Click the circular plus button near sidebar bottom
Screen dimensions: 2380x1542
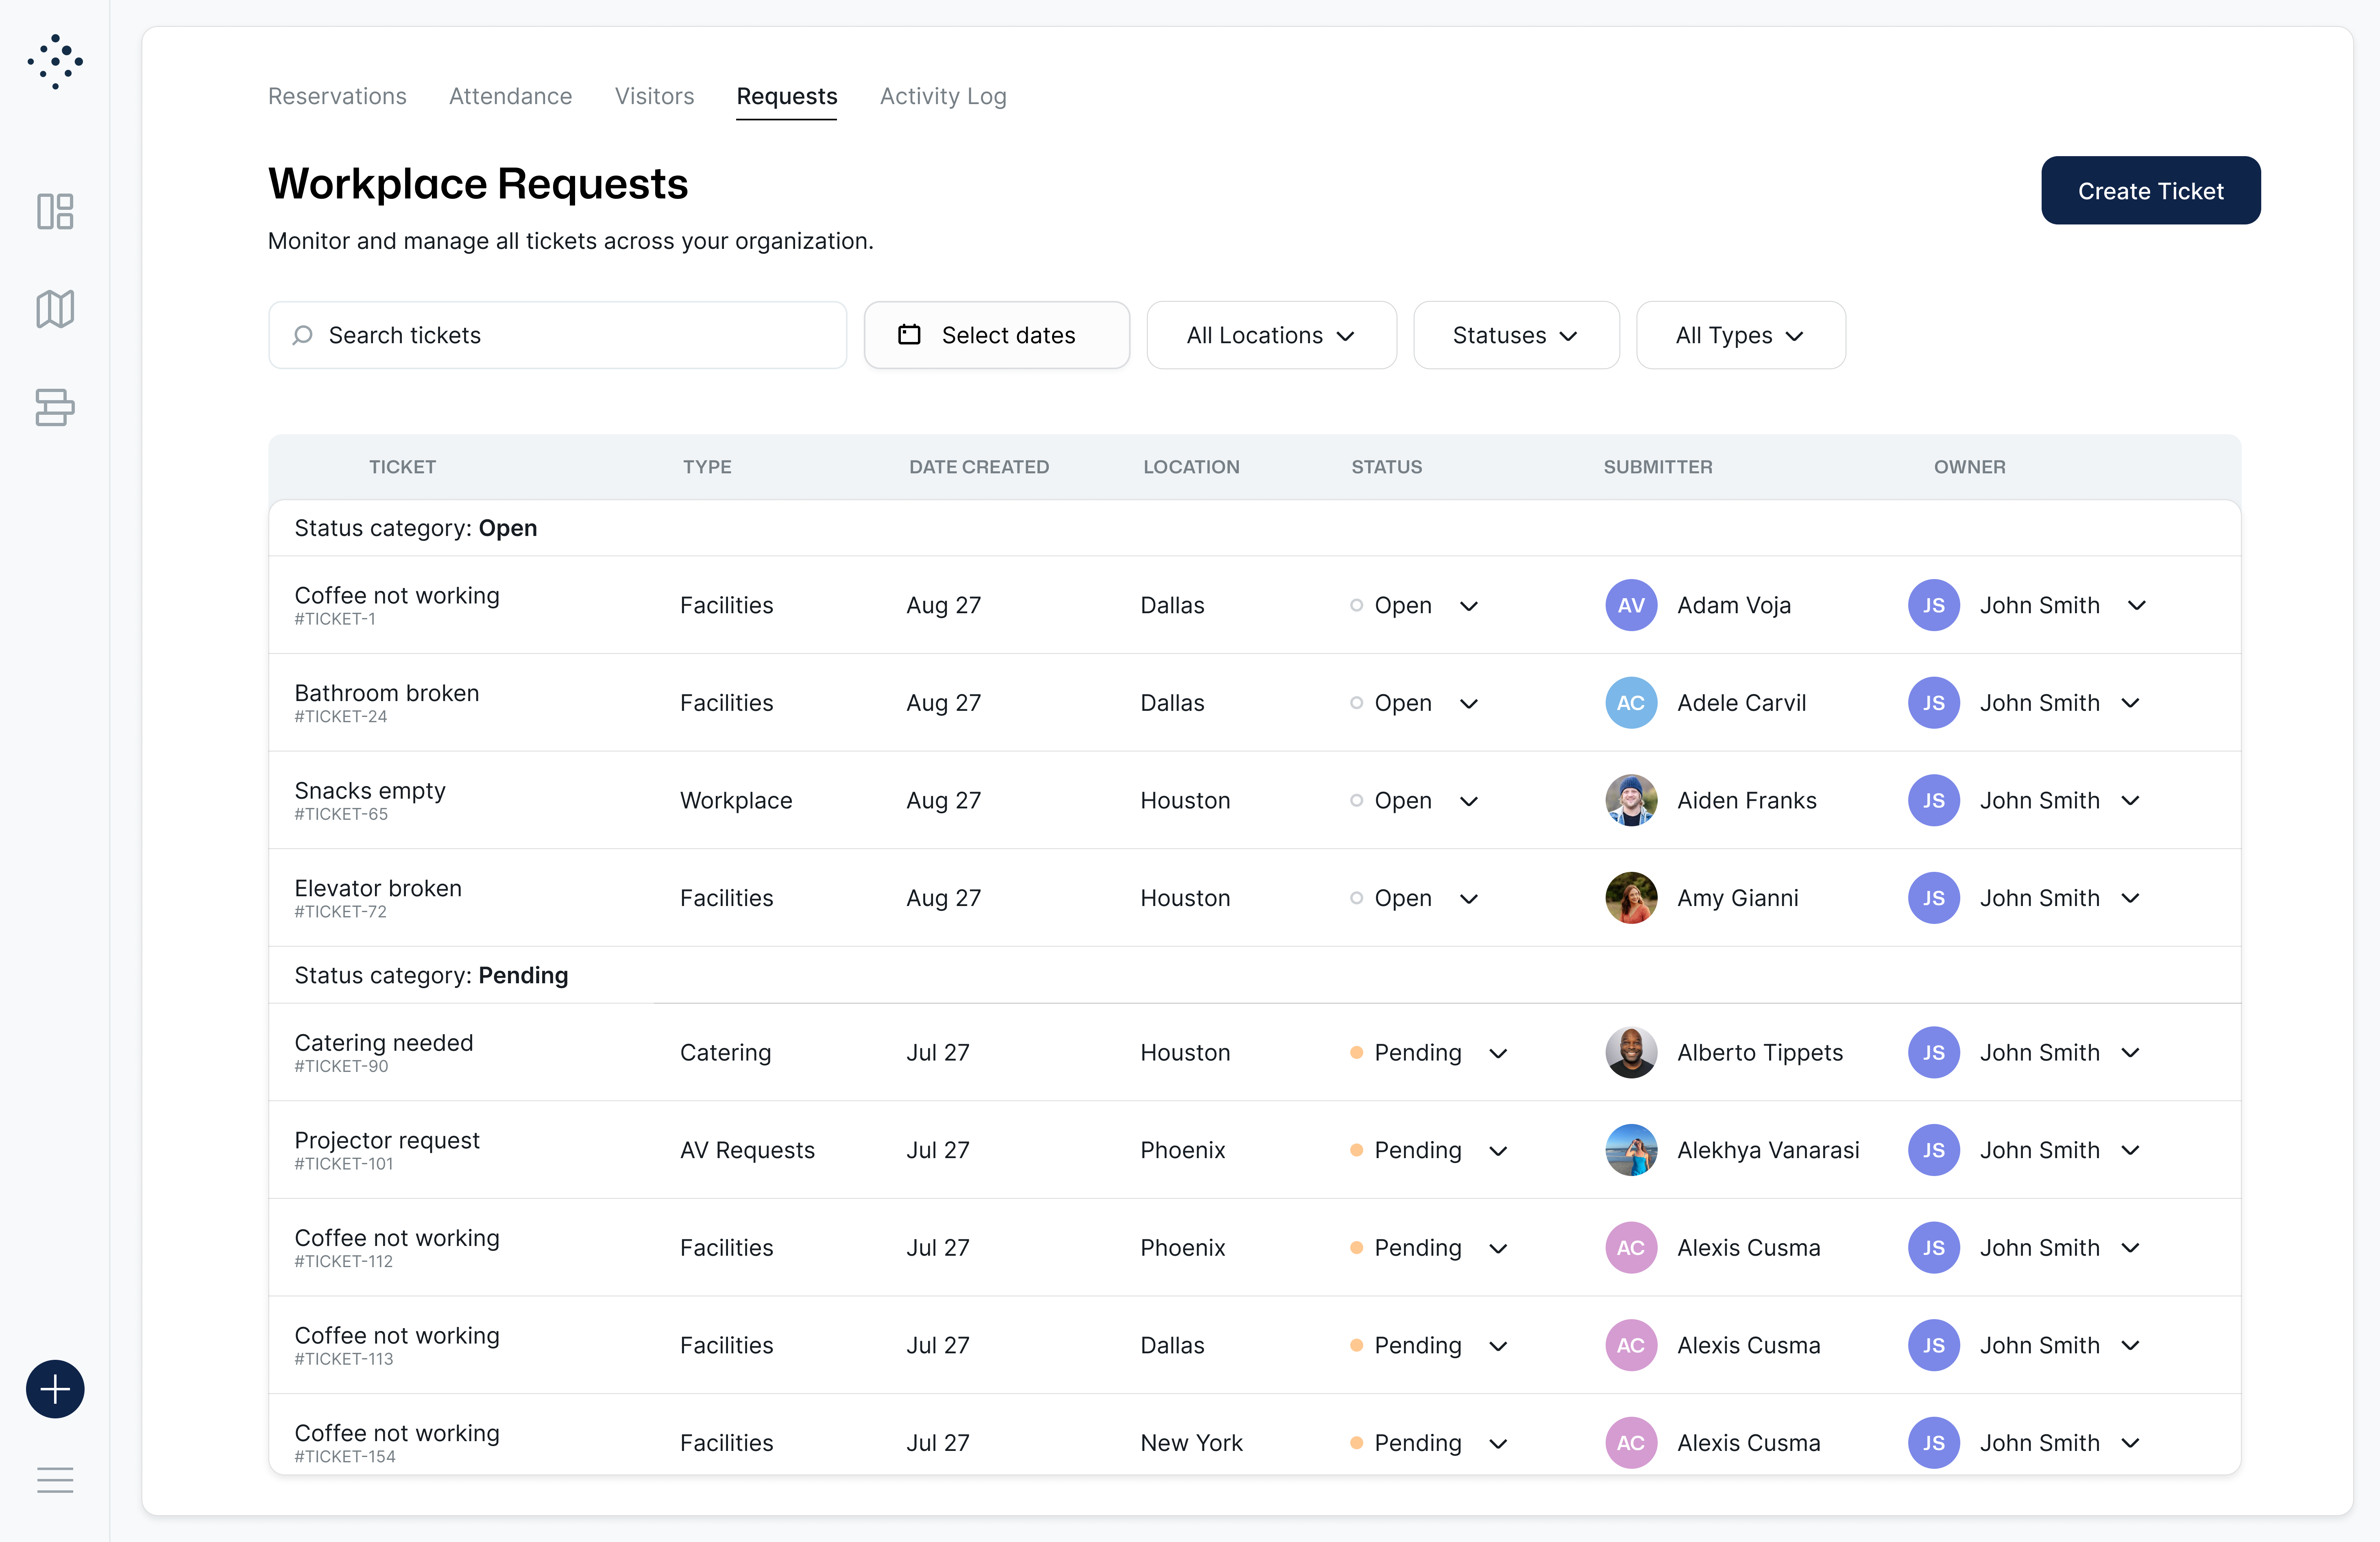click(x=55, y=1389)
